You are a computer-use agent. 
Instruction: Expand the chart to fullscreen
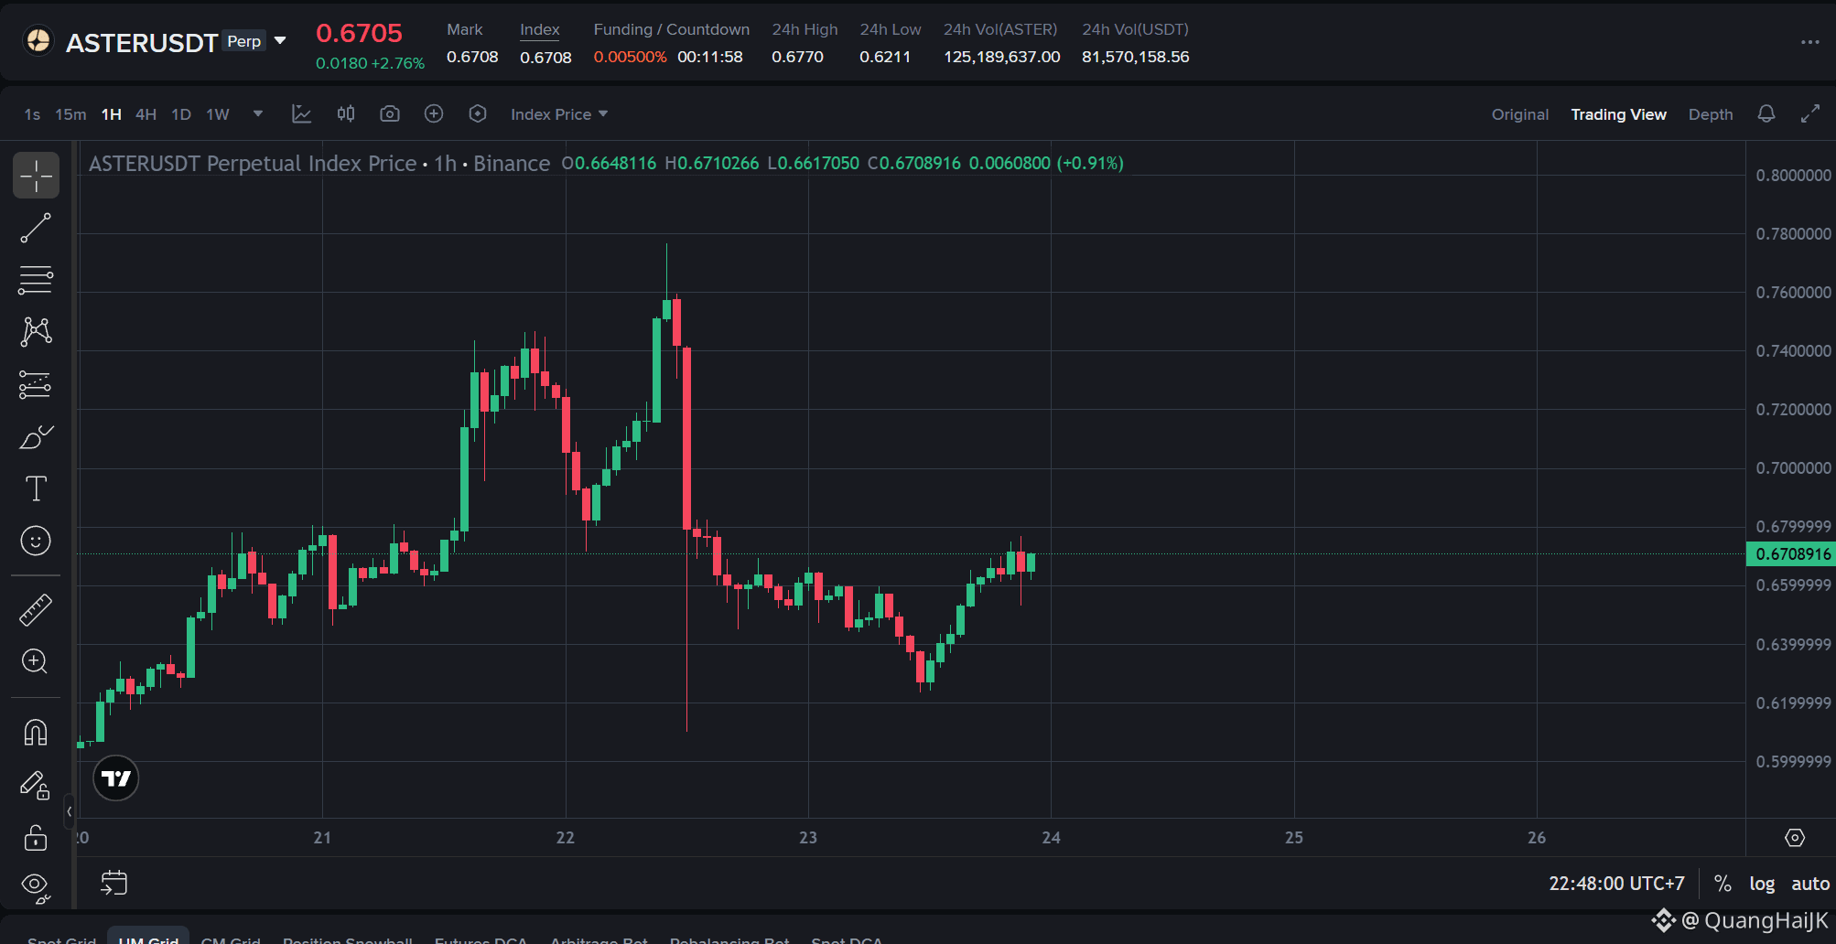(1810, 113)
